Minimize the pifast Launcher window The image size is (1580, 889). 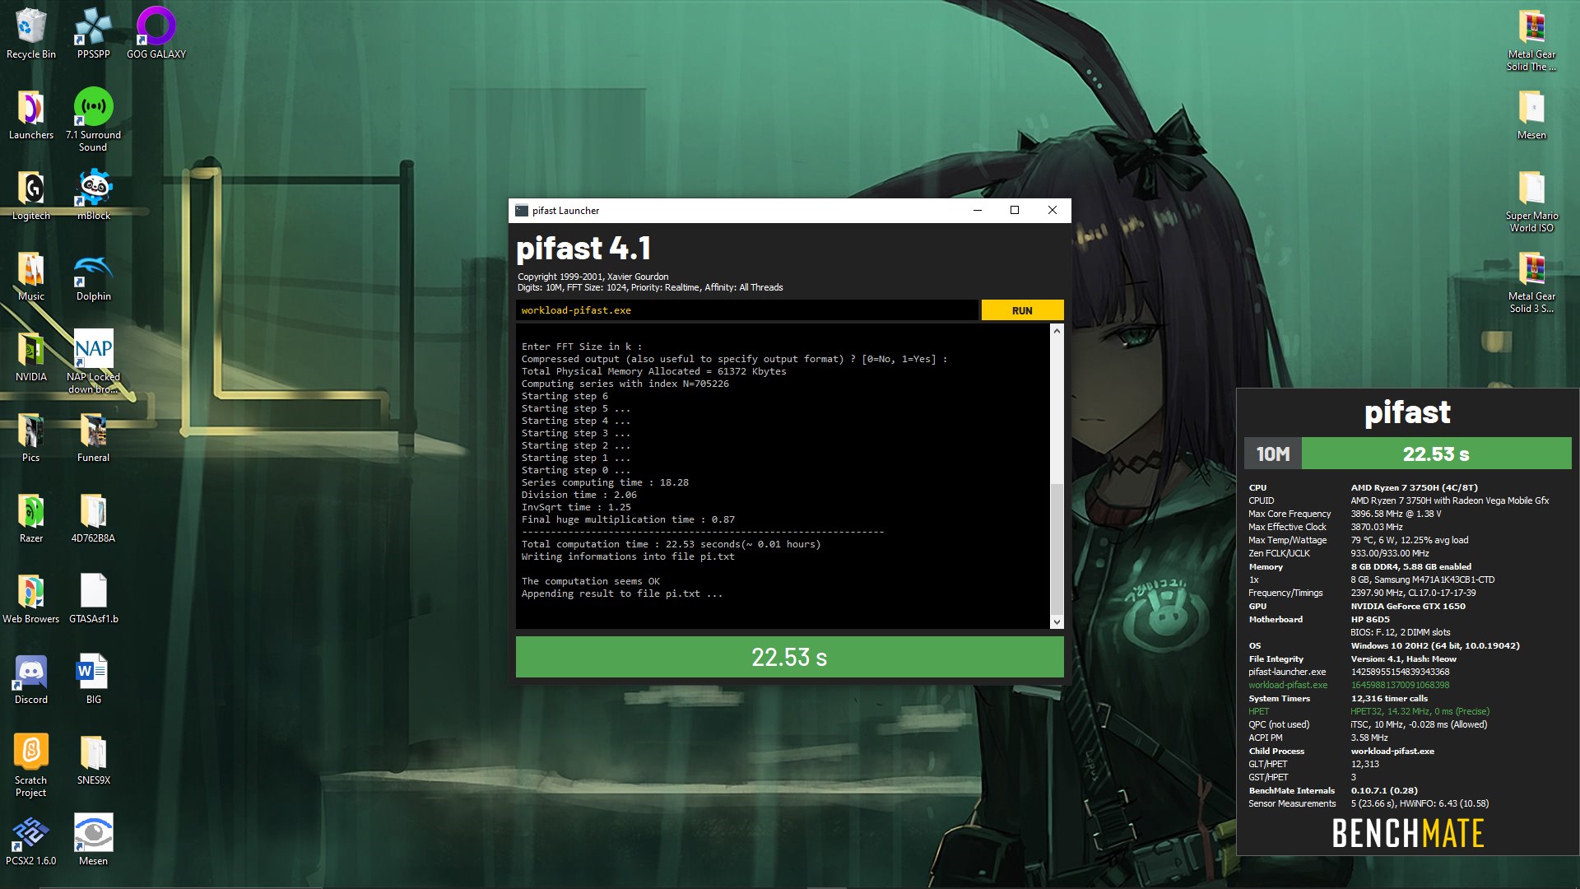(978, 211)
